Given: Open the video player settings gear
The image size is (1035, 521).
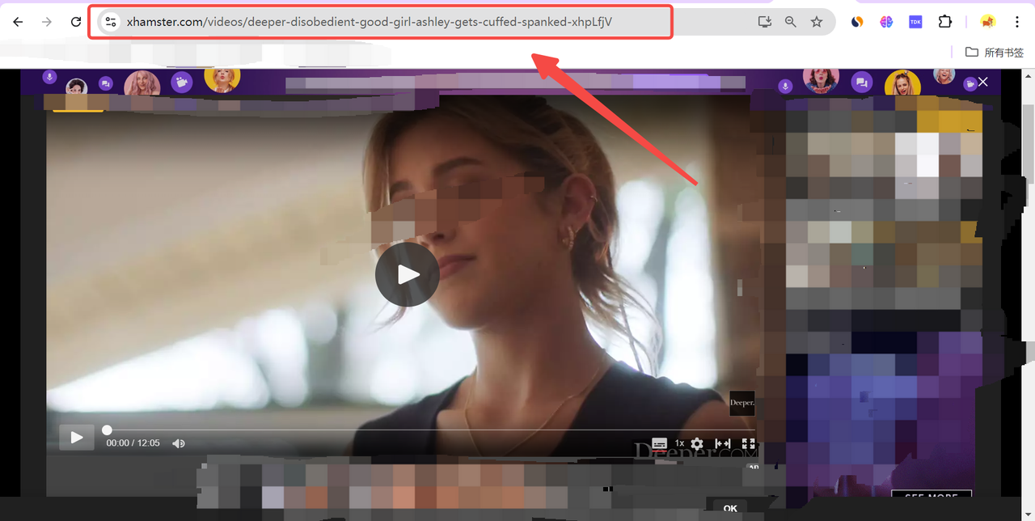Looking at the screenshot, I should coord(696,443).
